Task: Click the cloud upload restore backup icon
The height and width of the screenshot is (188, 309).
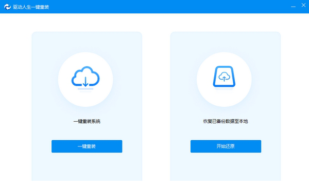Action: [224, 78]
